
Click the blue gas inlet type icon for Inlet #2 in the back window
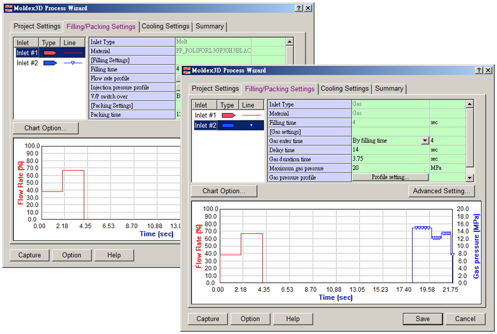(x=50, y=63)
